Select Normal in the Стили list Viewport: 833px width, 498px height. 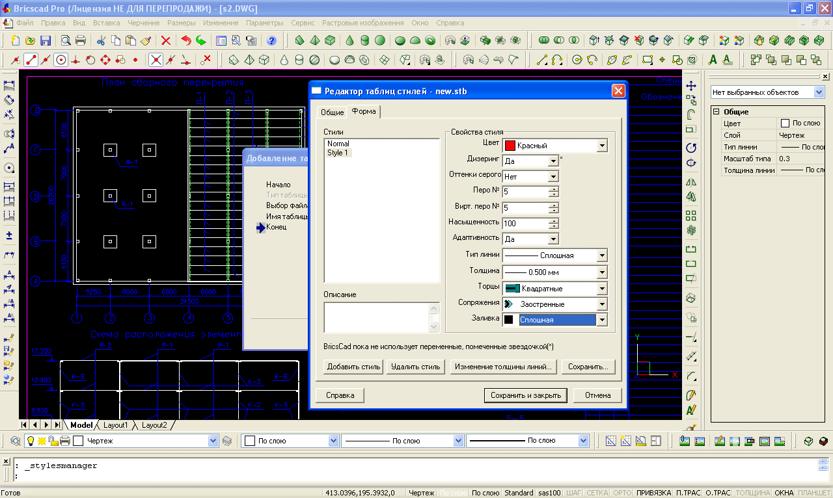pos(338,144)
